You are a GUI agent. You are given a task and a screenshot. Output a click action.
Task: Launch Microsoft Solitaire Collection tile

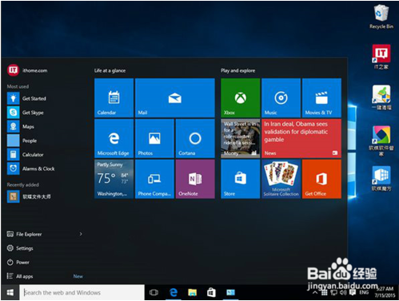pos(281,179)
